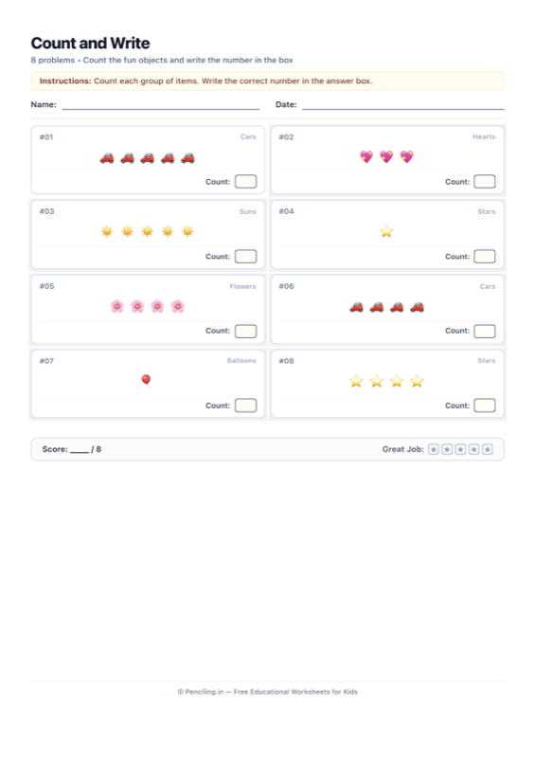Click the last sun icon in problem #03
The image size is (535, 758).
click(x=187, y=231)
